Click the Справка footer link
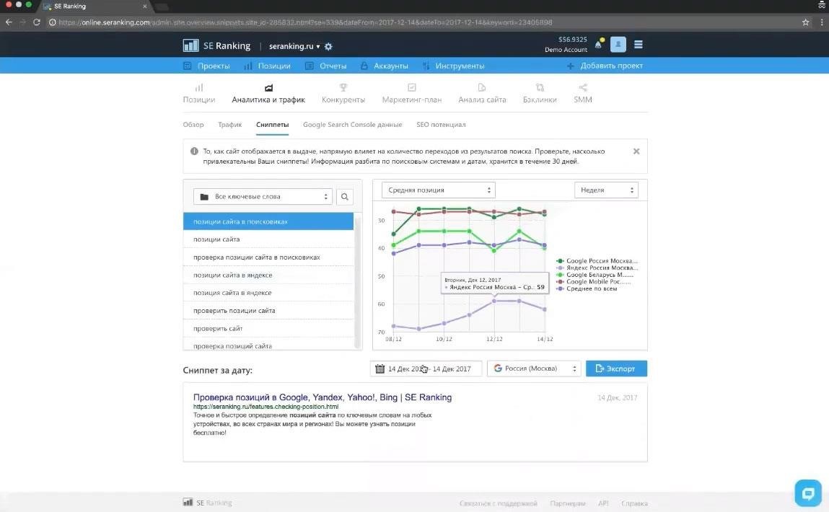829x512 pixels. click(634, 503)
